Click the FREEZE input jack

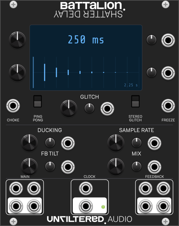click(168, 106)
